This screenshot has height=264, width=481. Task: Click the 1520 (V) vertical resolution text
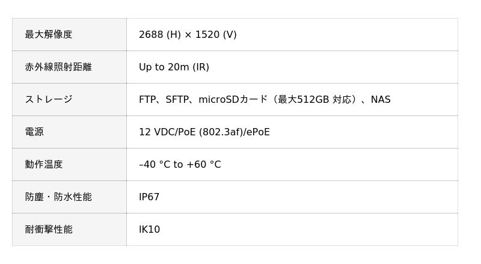216,34
